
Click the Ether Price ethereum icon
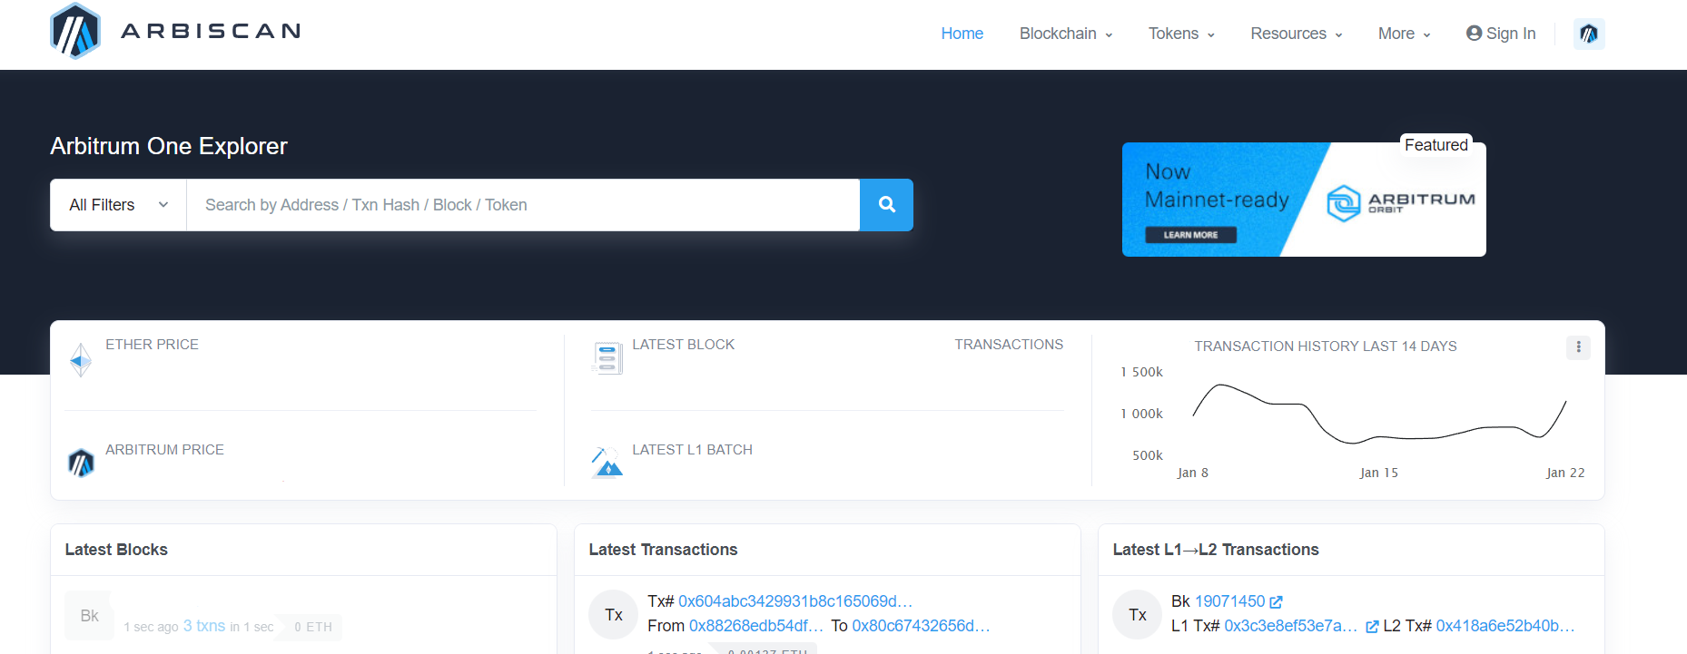coord(81,360)
